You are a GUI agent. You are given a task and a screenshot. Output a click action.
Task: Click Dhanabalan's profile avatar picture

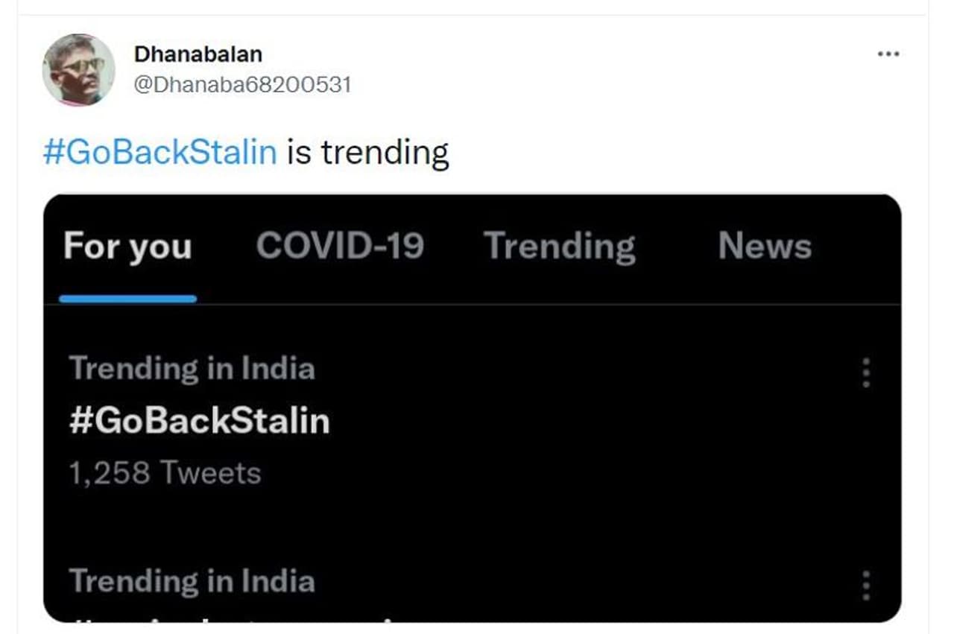tap(78, 69)
